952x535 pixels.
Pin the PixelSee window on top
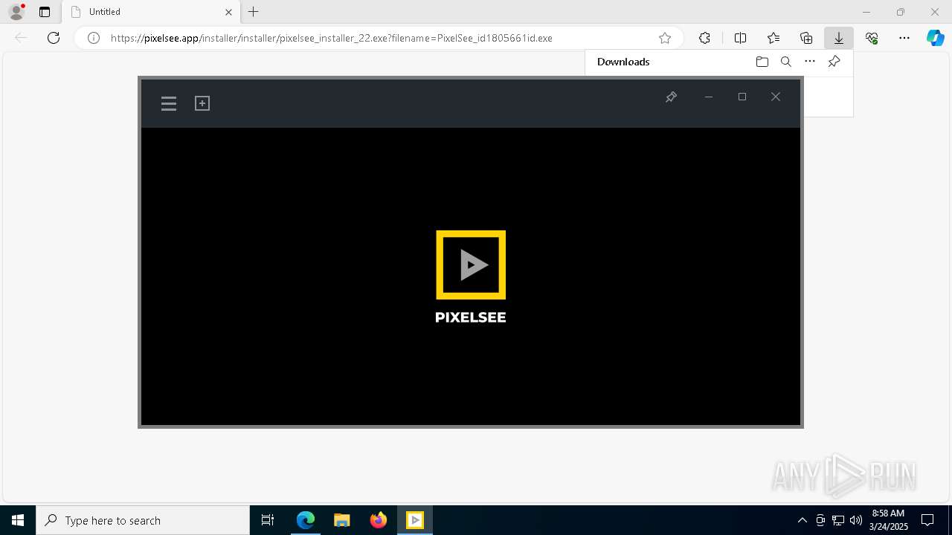coord(671,97)
